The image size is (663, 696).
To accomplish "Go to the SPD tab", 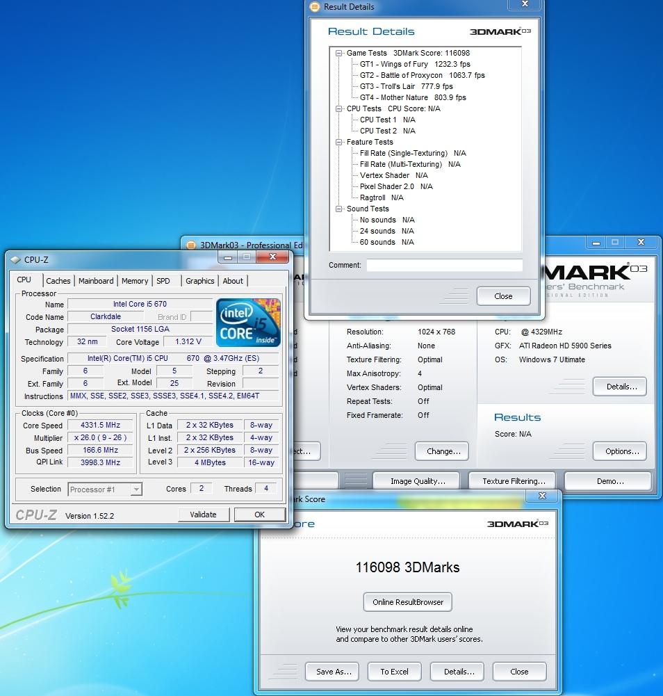I will coord(163,281).
